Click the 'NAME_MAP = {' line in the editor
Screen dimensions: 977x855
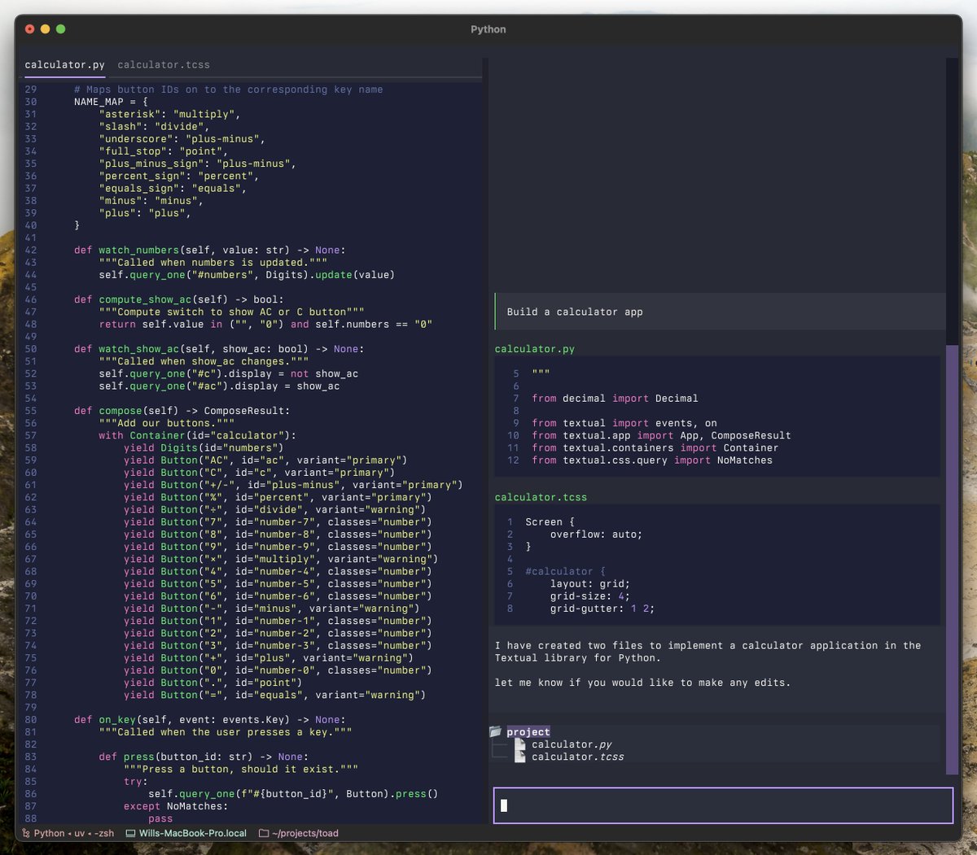click(x=111, y=102)
